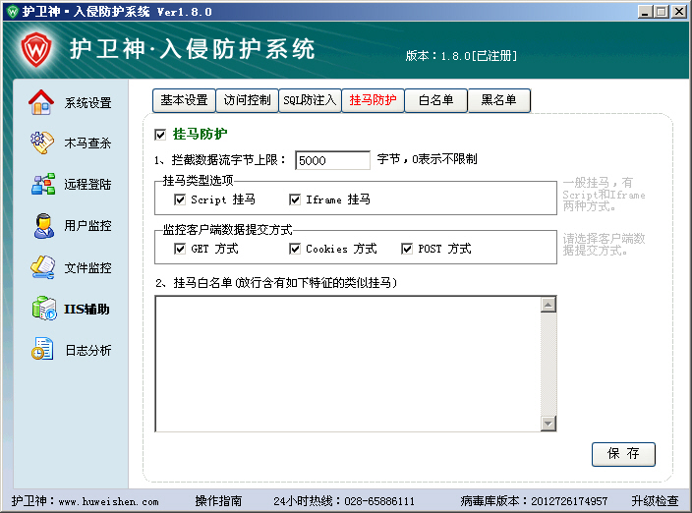Select the 挂马防护 tab
Image resolution: width=692 pixels, height=513 pixels.
coord(373,100)
